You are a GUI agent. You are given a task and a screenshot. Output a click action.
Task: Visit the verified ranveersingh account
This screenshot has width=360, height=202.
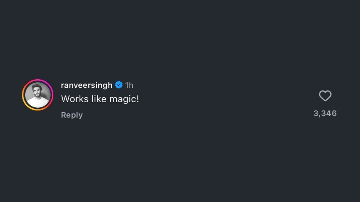coord(87,85)
